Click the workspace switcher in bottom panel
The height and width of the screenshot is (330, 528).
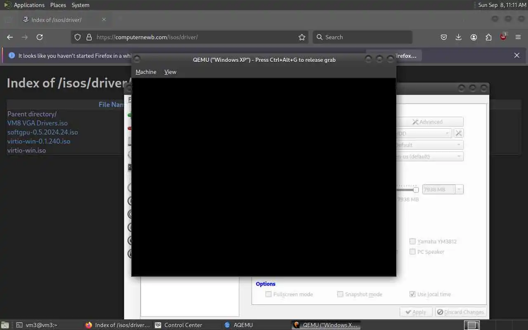pyautogui.click(x=472, y=325)
